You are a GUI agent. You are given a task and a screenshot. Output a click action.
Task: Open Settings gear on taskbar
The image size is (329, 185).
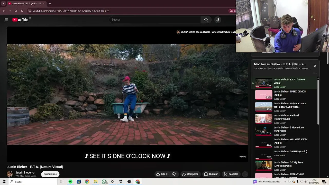[112, 182]
